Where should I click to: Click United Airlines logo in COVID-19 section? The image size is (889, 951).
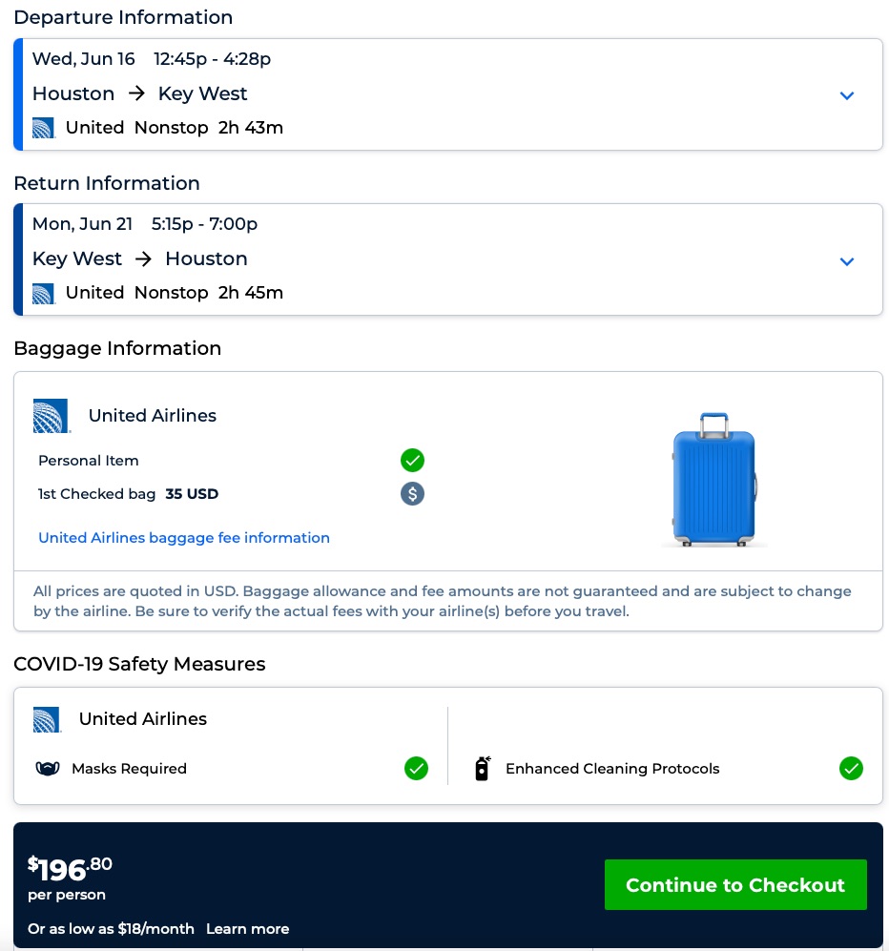tap(47, 719)
